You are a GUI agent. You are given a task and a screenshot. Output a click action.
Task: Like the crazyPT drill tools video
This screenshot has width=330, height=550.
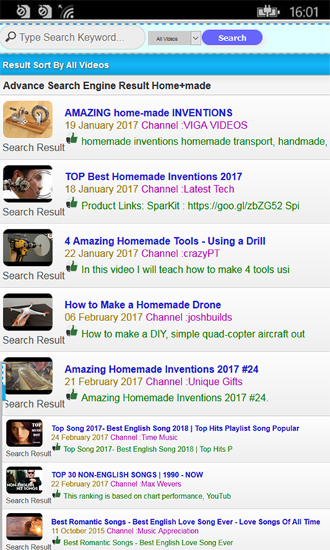(x=72, y=267)
